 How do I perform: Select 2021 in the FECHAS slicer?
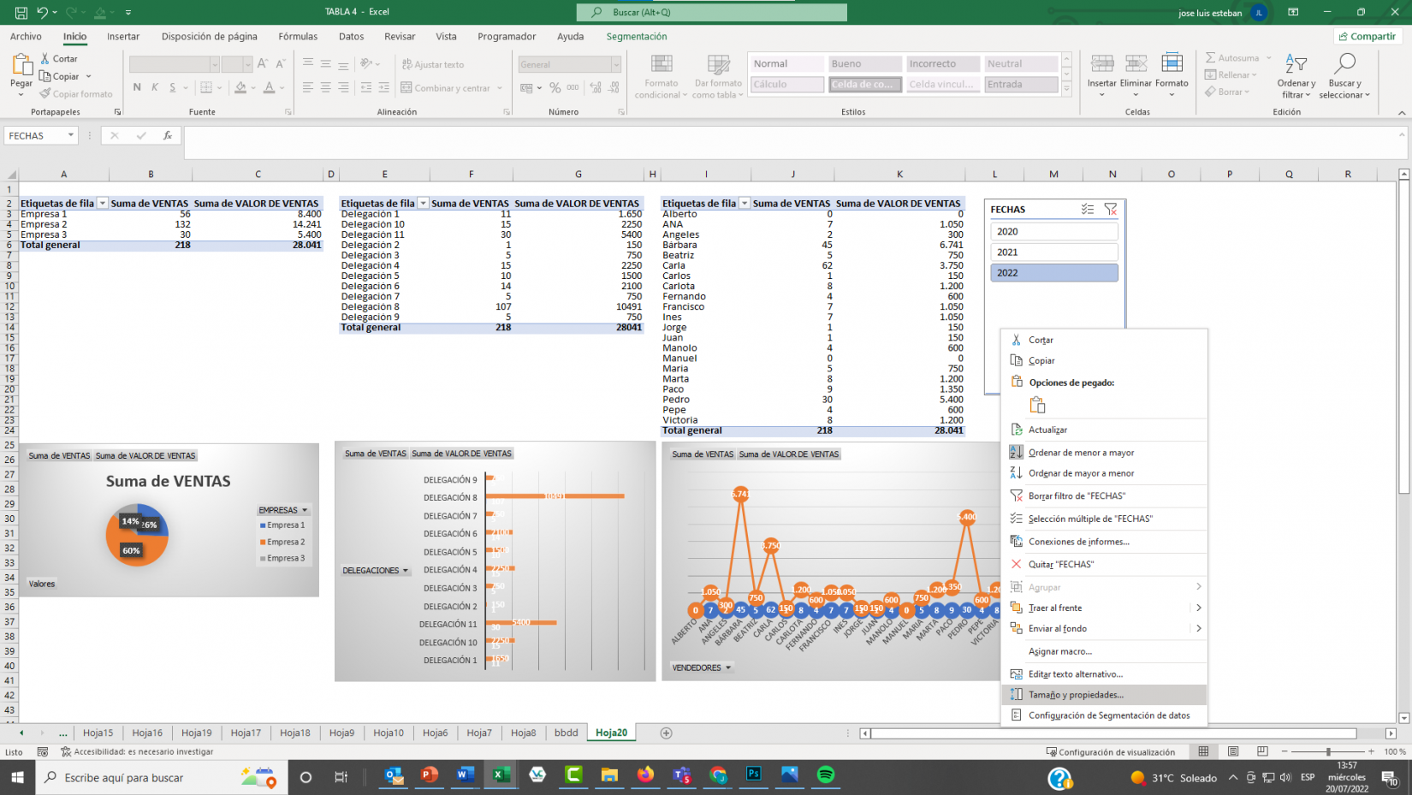1054,252
